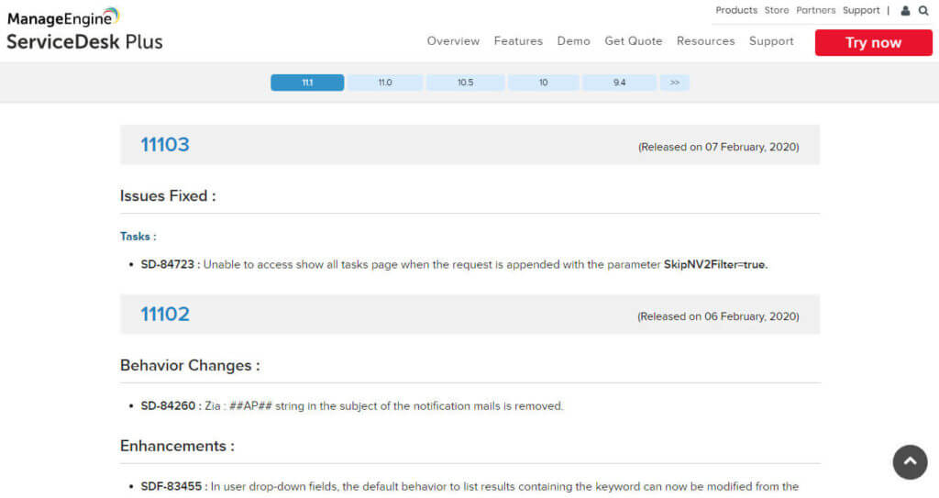Open the Resources menu
Image resolution: width=939 pixels, height=498 pixels.
click(x=705, y=40)
